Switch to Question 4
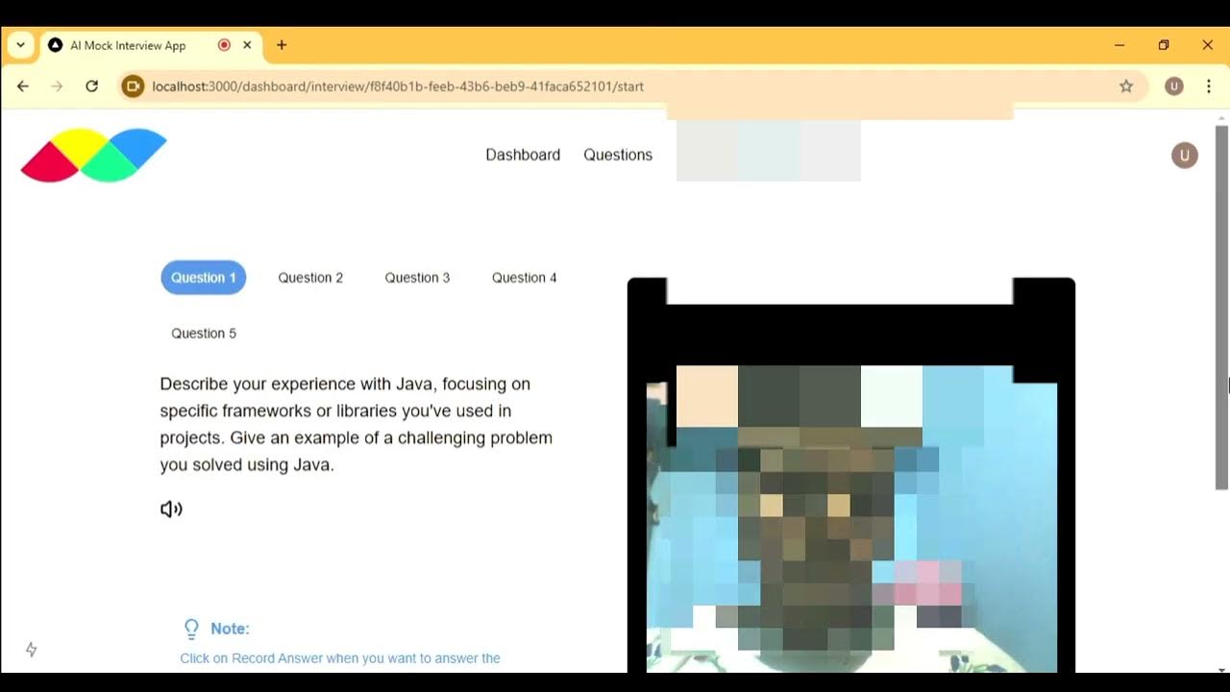1230x692 pixels. point(525,278)
